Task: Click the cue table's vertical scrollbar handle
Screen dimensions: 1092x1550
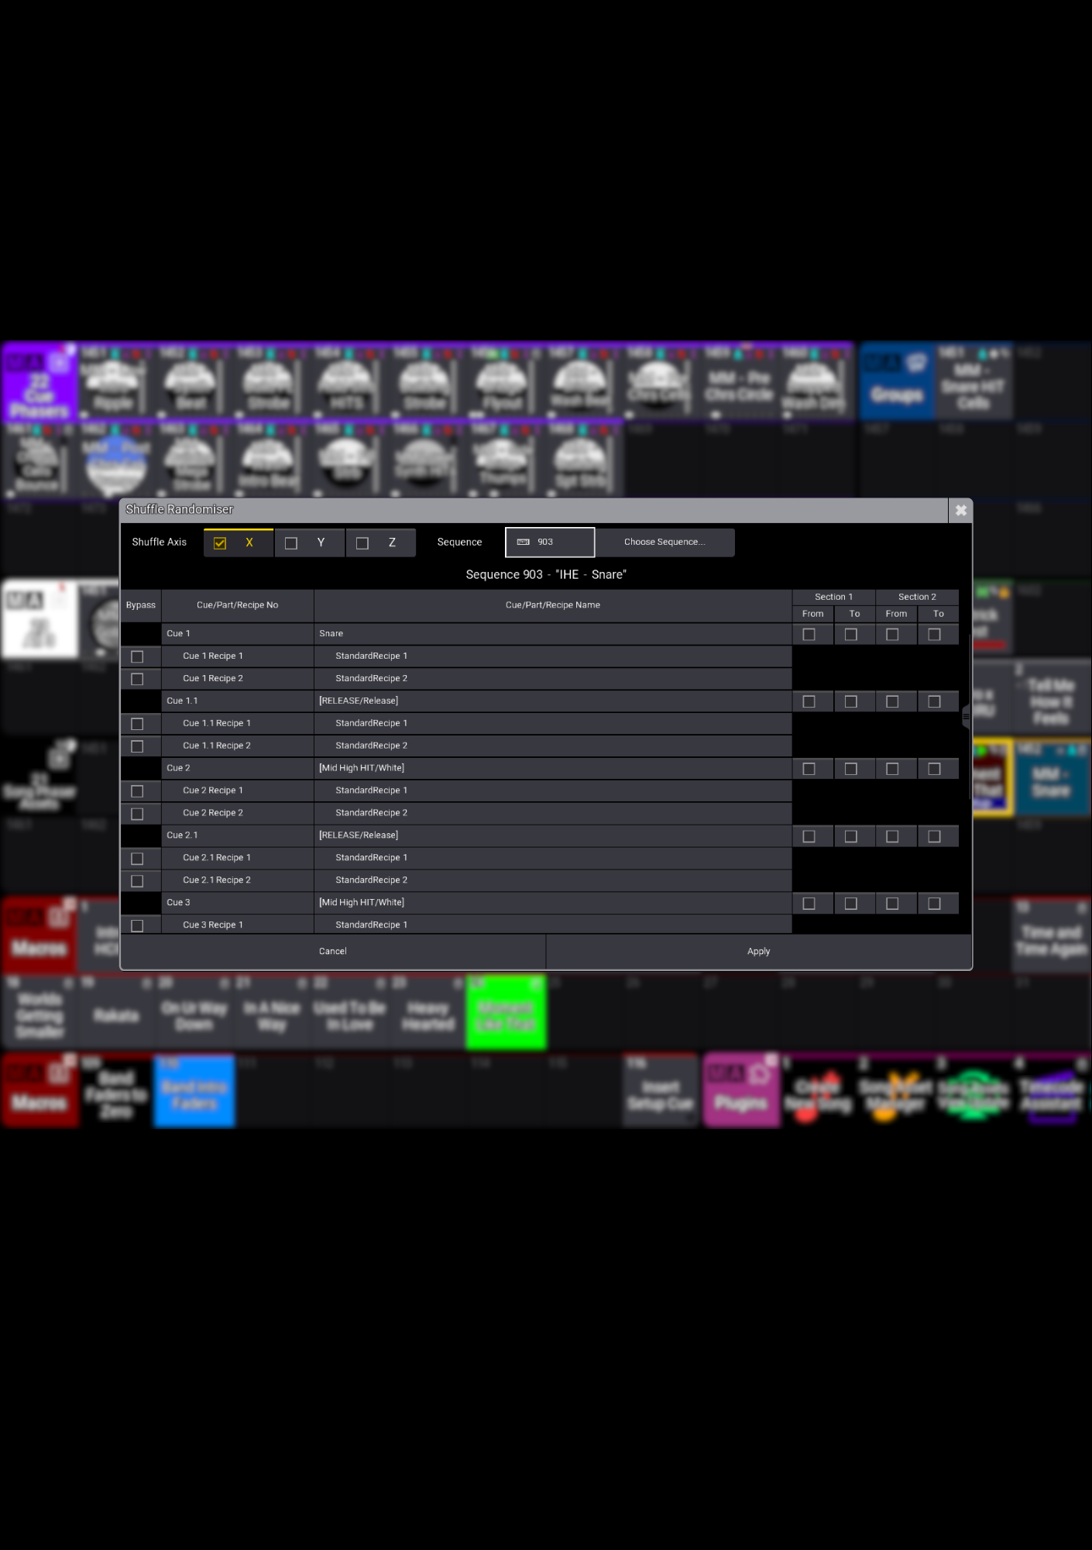Action: coord(967,717)
